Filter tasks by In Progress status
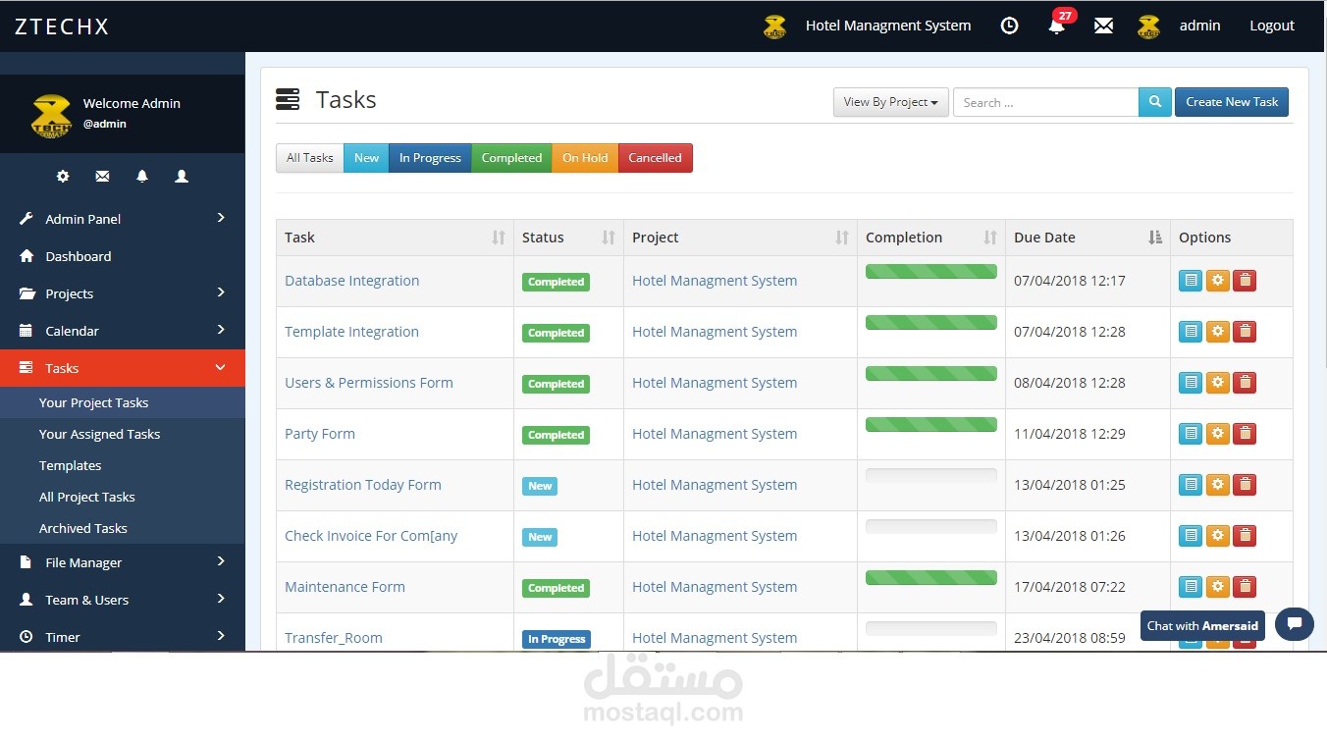Viewport: 1327px width, 741px height. point(430,158)
